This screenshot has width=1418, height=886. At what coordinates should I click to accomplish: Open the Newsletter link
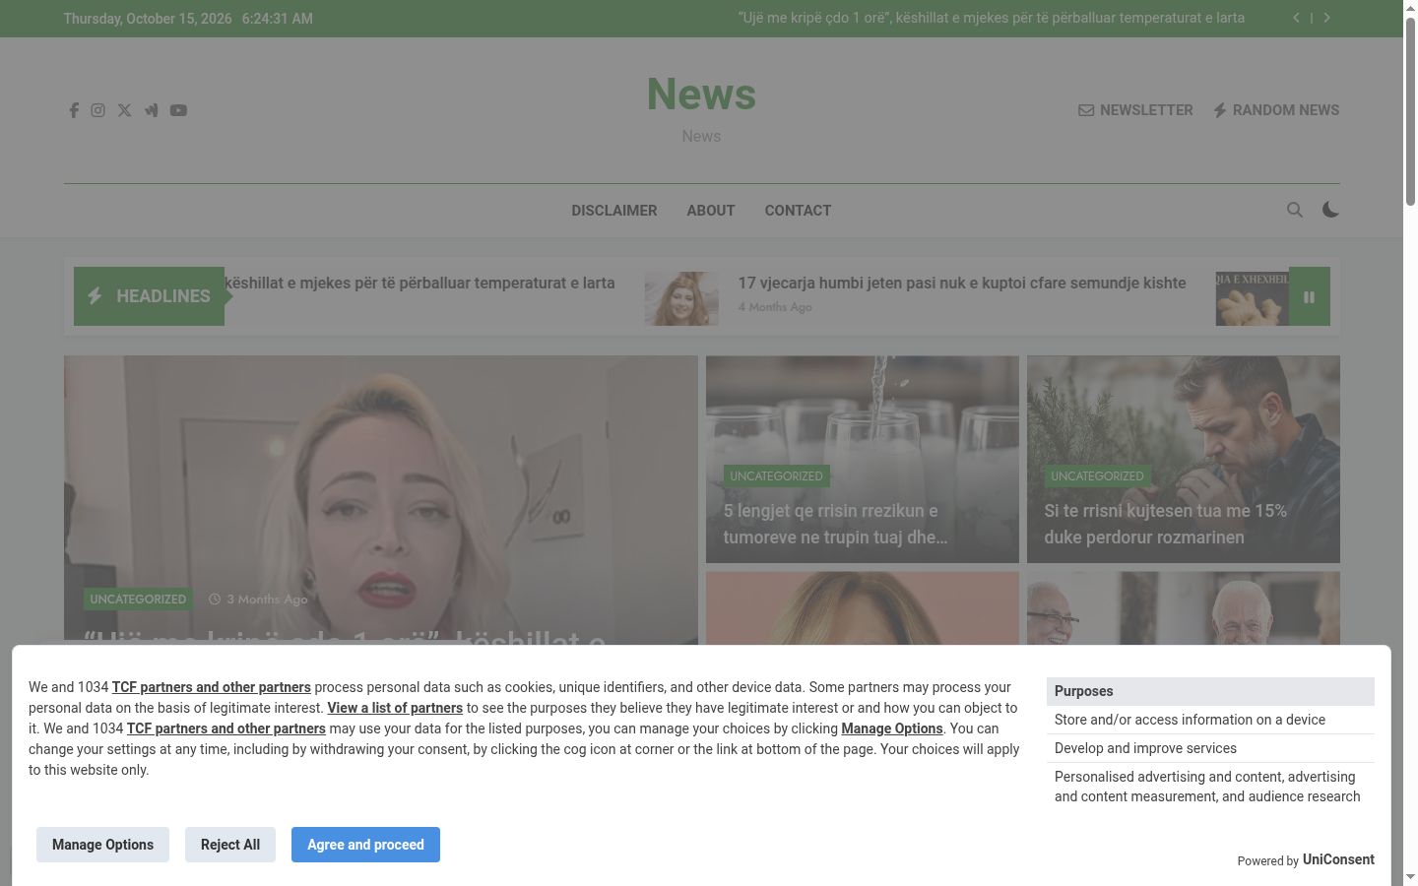pos(1135,110)
